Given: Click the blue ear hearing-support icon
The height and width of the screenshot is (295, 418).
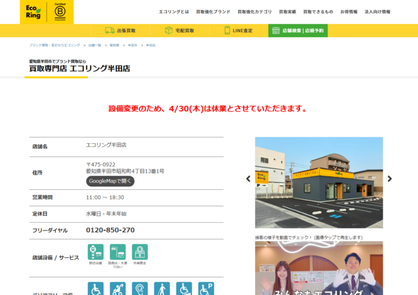Looking at the screenshot, I should point(140,289).
